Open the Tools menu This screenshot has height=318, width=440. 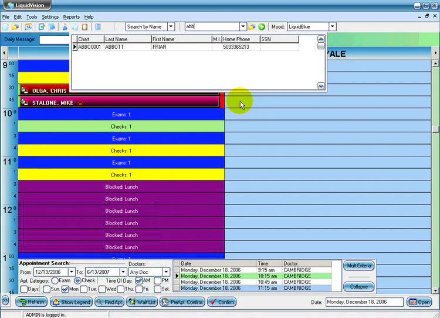tap(32, 17)
